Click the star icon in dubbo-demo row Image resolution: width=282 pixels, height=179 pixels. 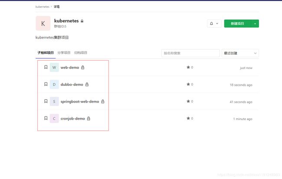(x=188, y=84)
